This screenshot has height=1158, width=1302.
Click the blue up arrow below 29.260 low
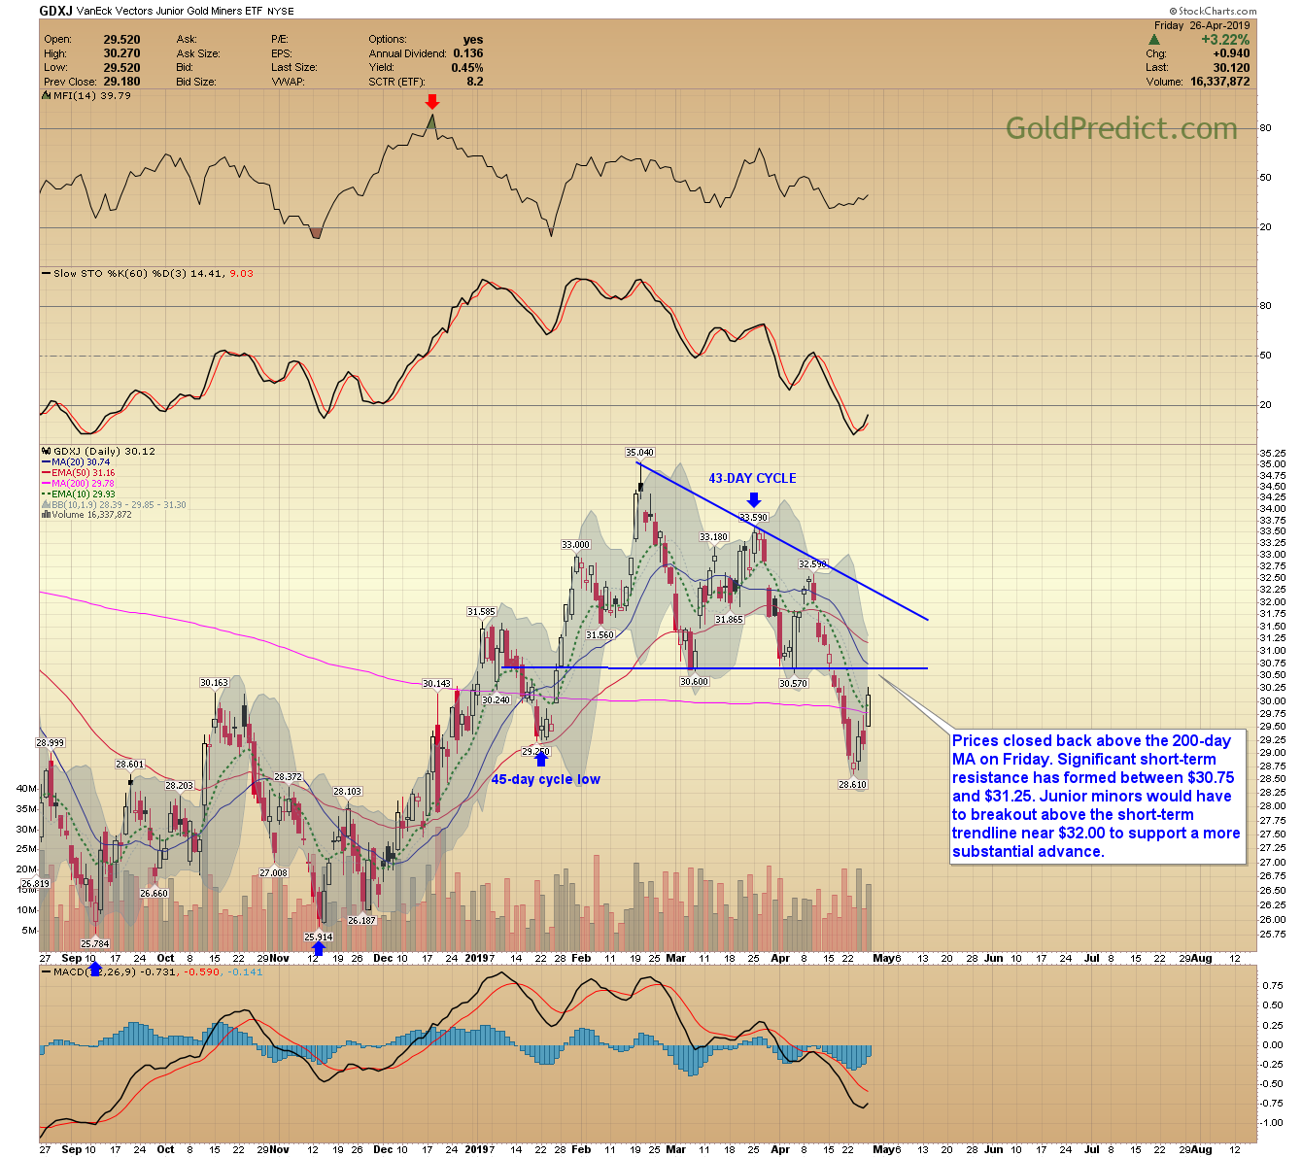(x=541, y=760)
